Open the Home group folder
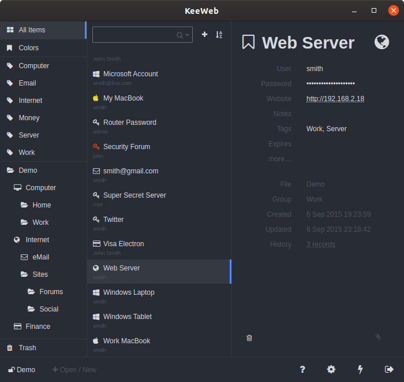 (43, 205)
